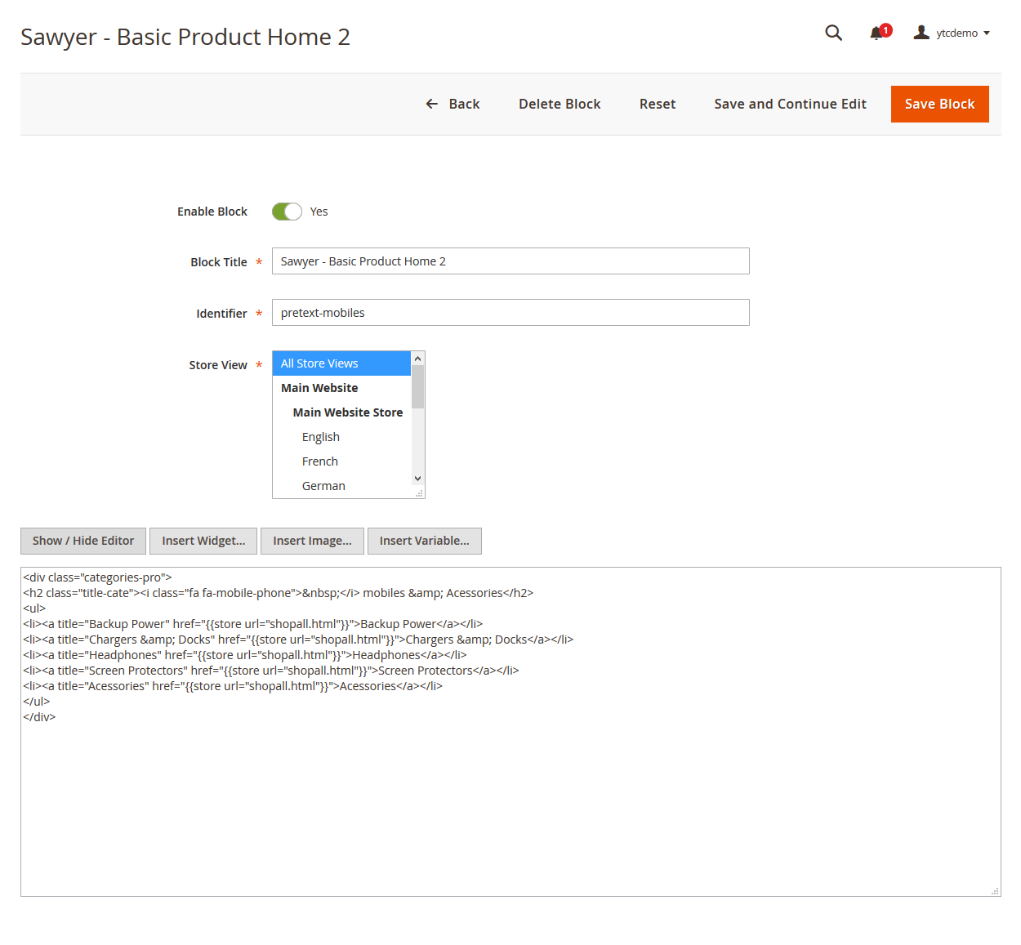Pick the German store view
The image size is (1021, 945).
coord(323,486)
